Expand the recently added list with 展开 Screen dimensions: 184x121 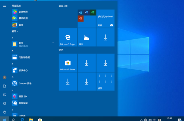15,31
